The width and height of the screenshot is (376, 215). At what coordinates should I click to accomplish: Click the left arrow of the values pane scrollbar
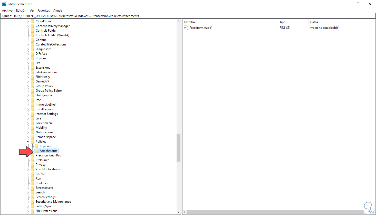point(185,212)
